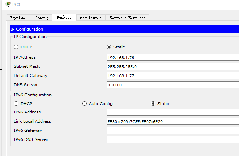Select the IPv4 DHCP radio button
The width and height of the screenshot is (239, 156).
click(16, 47)
